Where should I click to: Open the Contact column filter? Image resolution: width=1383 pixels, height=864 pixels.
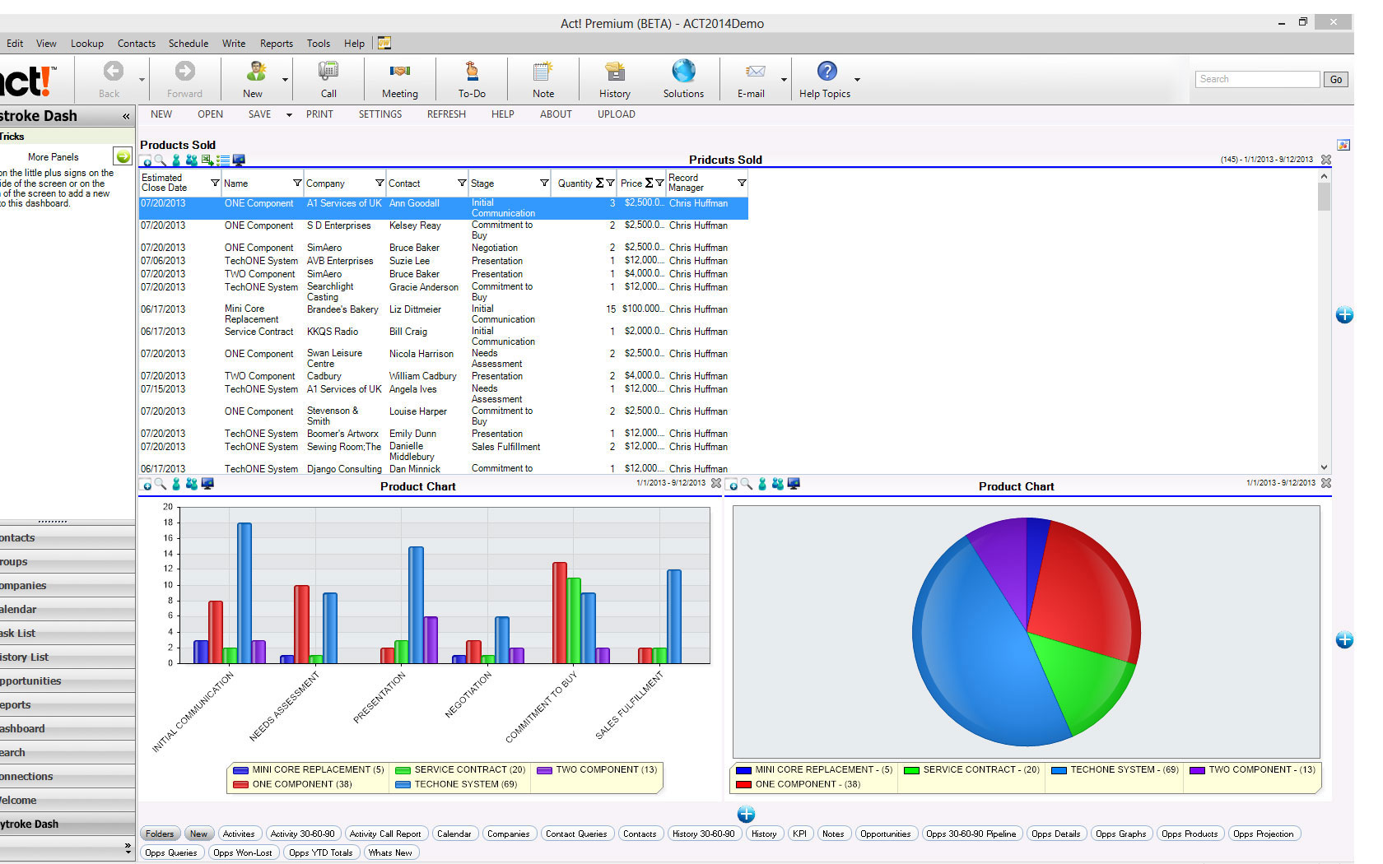462,183
